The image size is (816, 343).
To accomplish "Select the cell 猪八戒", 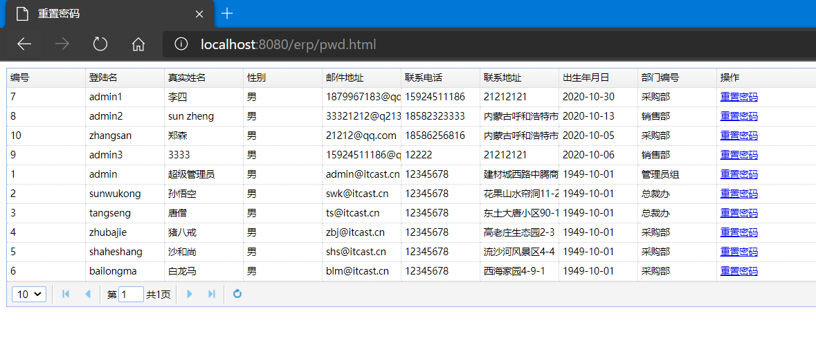I will click(204, 232).
